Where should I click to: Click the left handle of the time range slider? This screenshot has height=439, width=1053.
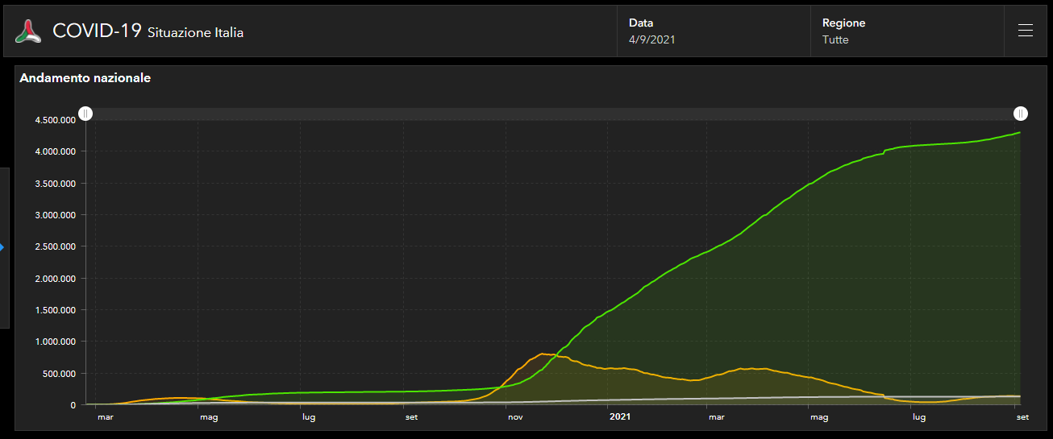[x=85, y=114]
